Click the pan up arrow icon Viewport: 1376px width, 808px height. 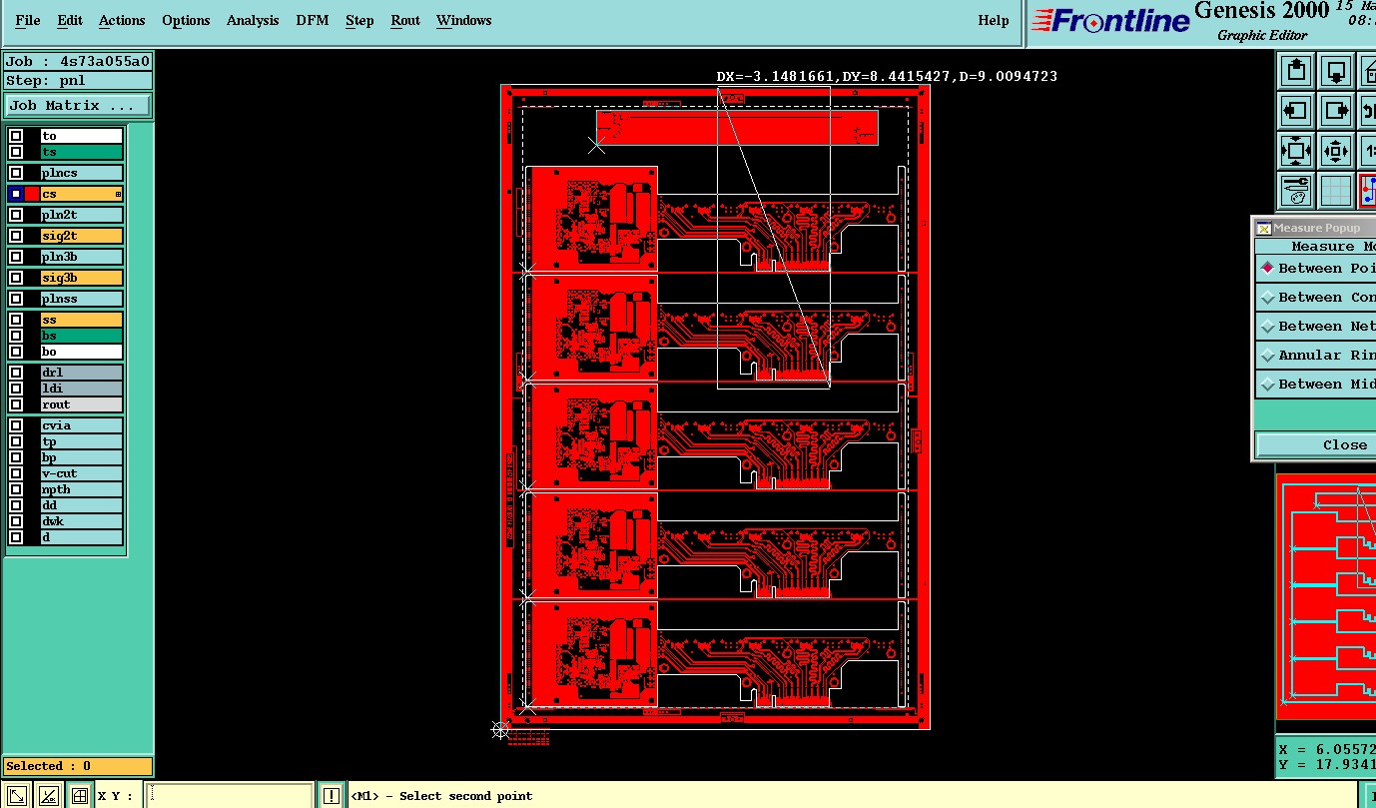coord(1296,71)
